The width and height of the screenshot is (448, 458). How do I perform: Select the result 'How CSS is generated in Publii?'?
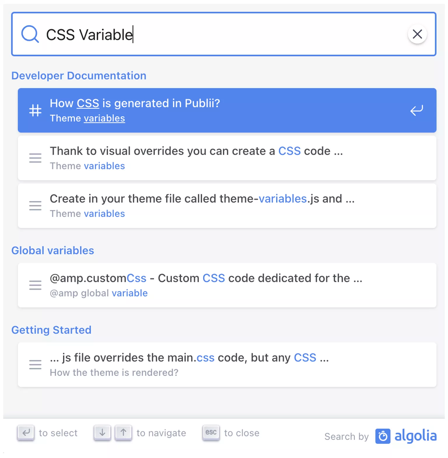pyautogui.click(x=175, y=110)
